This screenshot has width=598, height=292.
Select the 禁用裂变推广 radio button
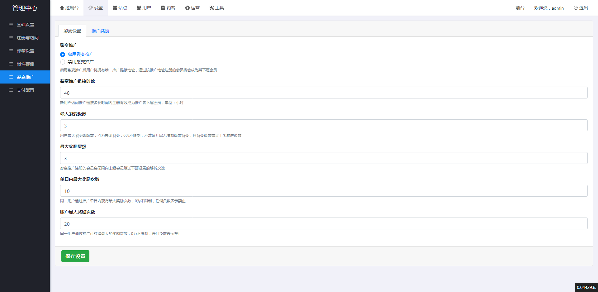pos(63,62)
